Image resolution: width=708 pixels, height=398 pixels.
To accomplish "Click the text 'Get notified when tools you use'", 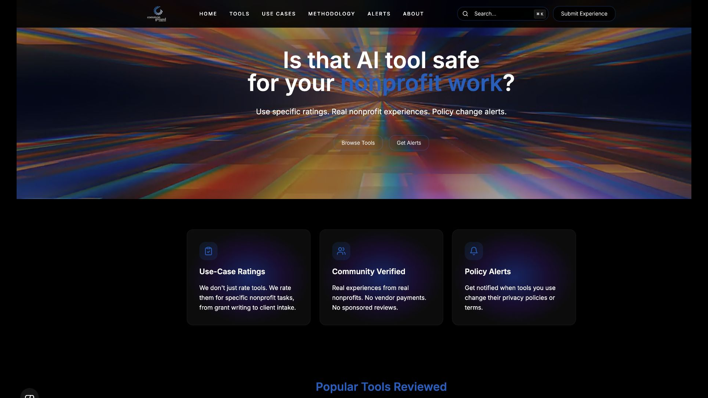I will click(x=510, y=288).
